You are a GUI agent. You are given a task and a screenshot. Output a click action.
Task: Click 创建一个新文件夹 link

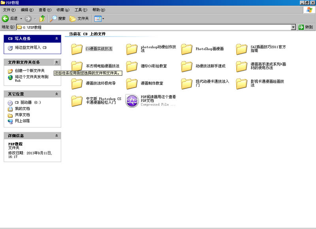pyautogui.click(x=30, y=71)
